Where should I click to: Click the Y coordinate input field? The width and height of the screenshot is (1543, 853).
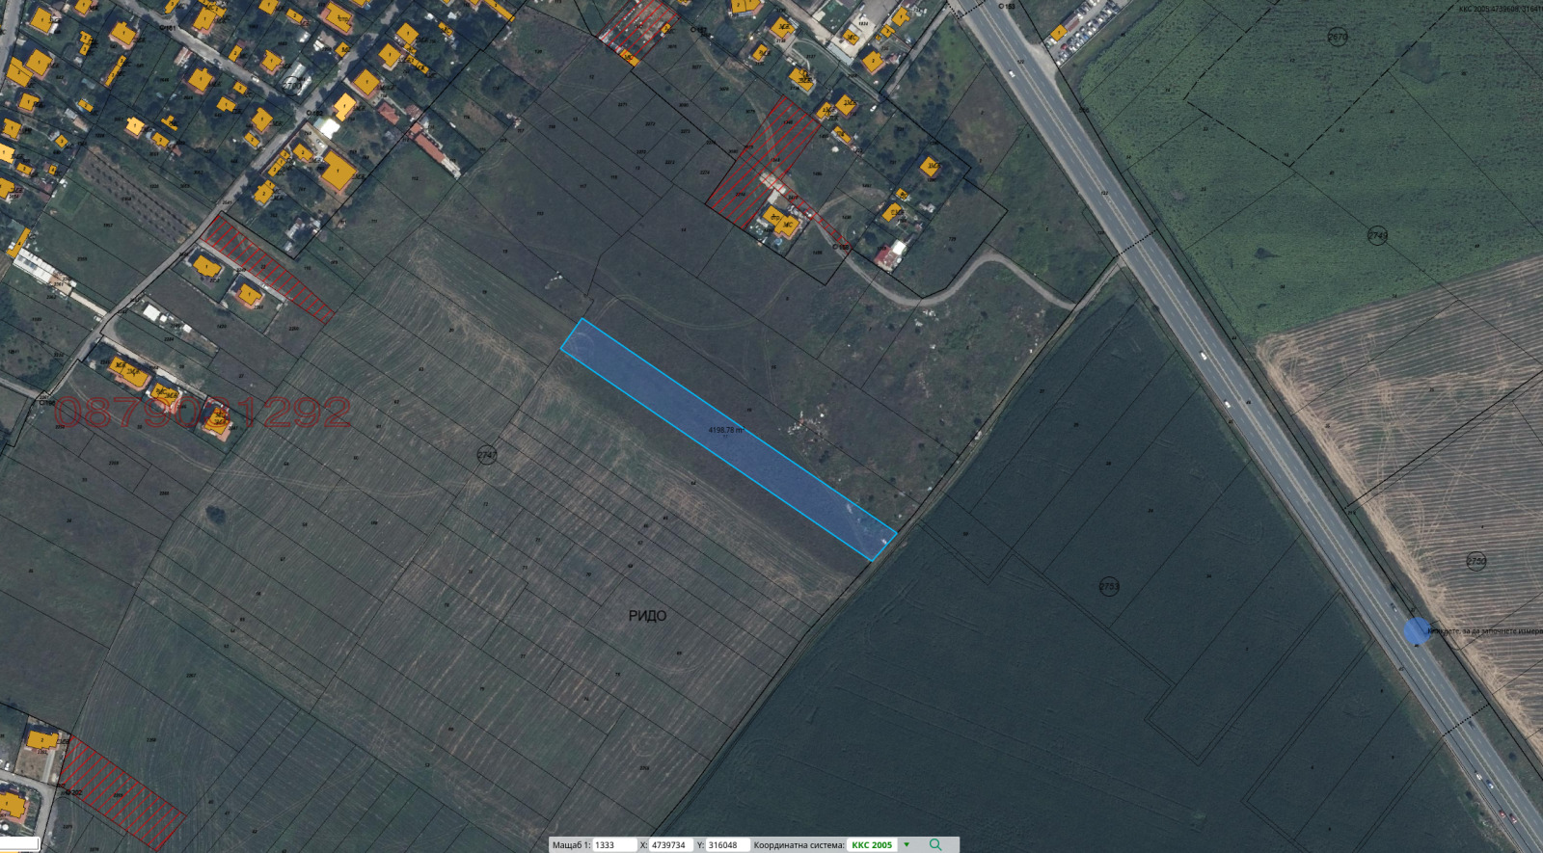726,845
